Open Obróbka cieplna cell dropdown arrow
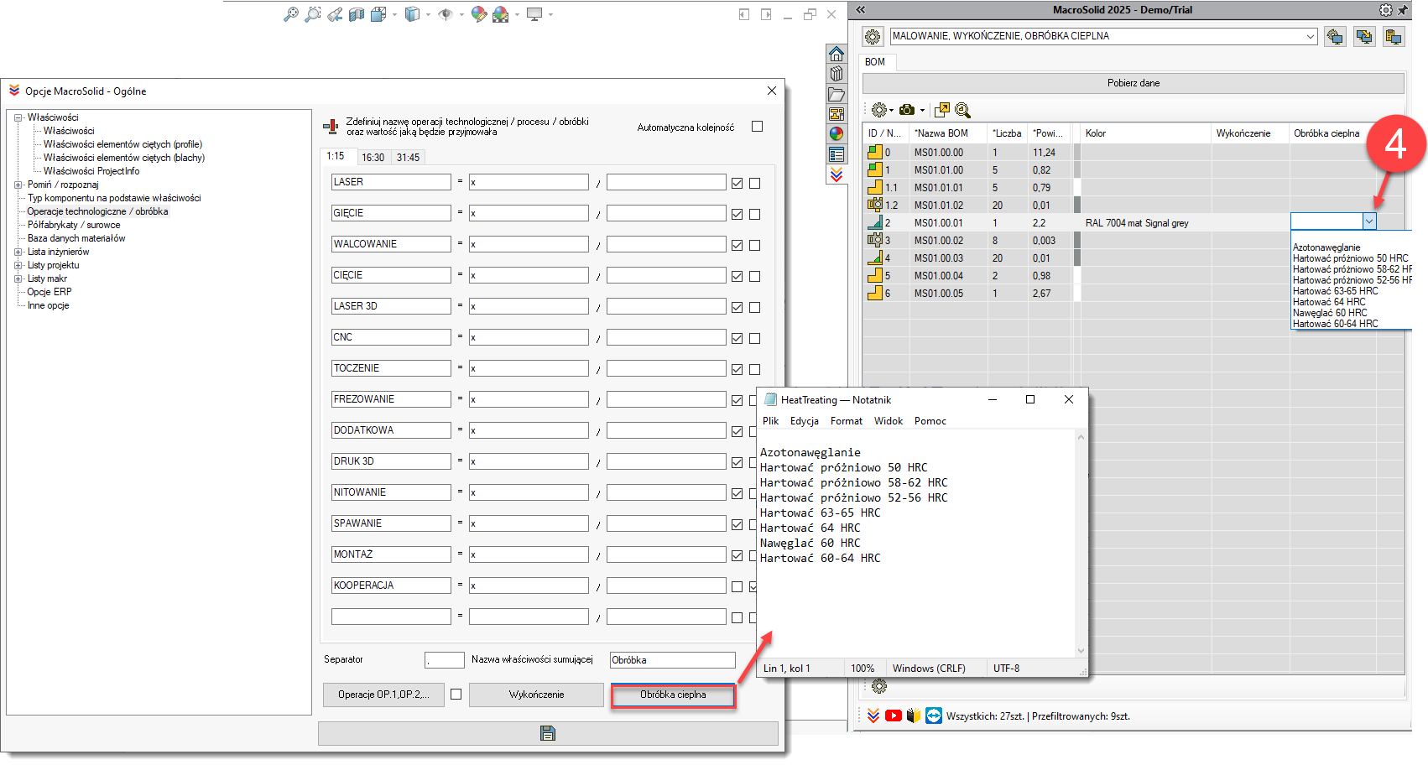This screenshot has height=765, width=1428. 1369,221
